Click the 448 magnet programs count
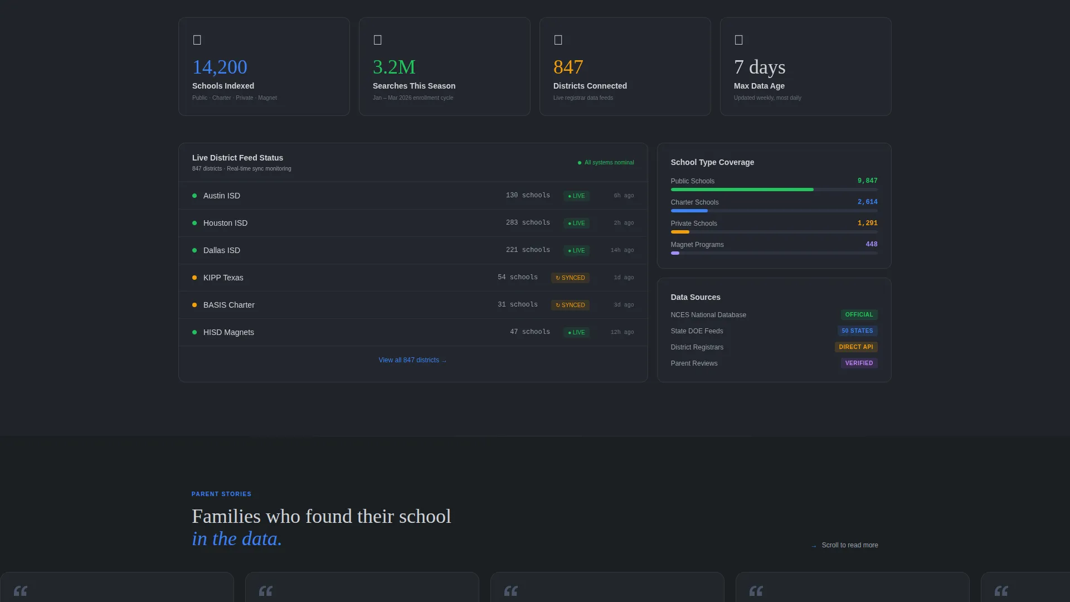This screenshot has height=602, width=1070. [872, 245]
